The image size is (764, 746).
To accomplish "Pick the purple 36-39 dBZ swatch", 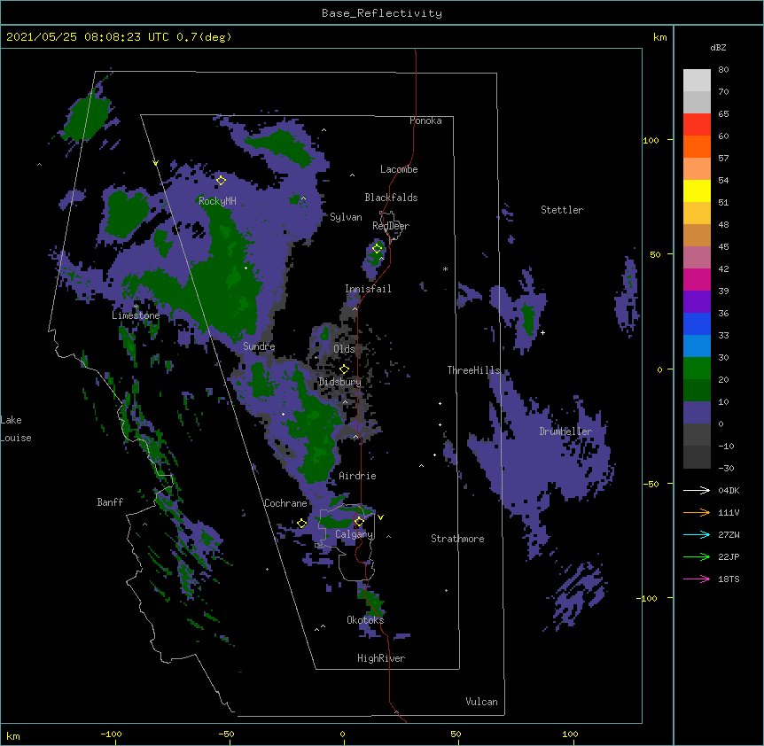I will click(x=697, y=302).
